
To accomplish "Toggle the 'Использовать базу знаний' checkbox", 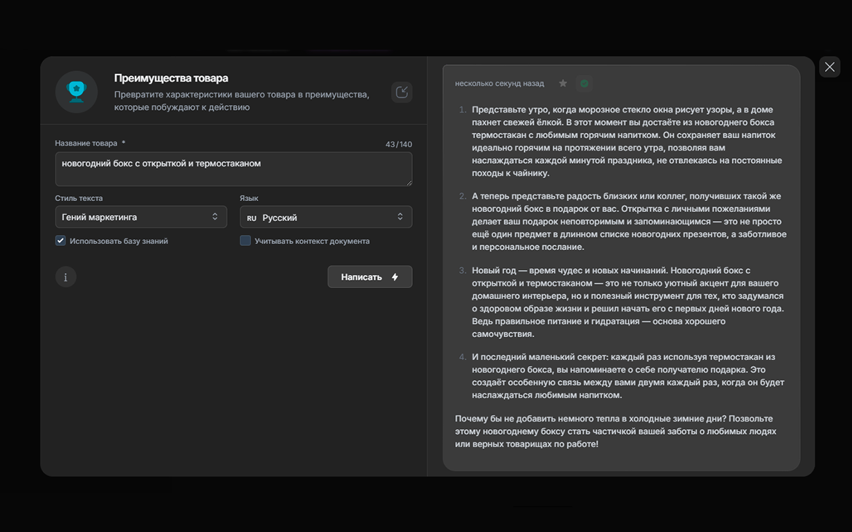I will (x=61, y=241).
